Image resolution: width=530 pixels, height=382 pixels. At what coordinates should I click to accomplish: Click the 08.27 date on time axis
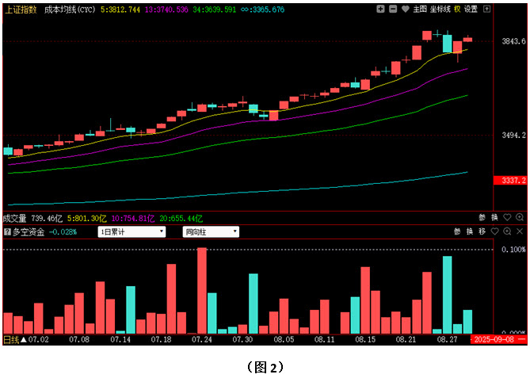click(x=447, y=339)
